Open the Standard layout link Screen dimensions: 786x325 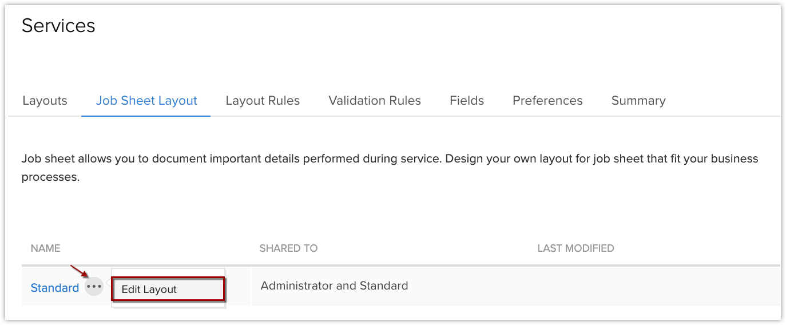[x=55, y=288]
